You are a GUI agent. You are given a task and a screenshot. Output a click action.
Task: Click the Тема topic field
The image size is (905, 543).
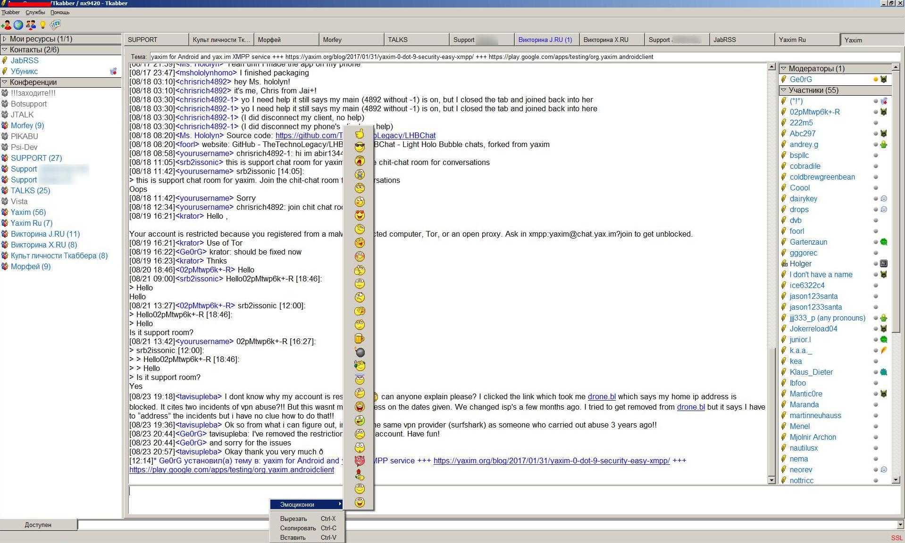click(525, 57)
